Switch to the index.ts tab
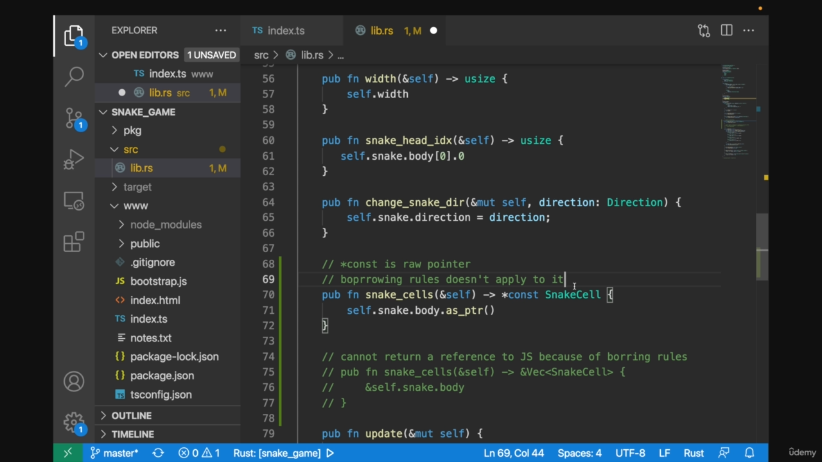This screenshot has height=462, width=822. point(286,30)
